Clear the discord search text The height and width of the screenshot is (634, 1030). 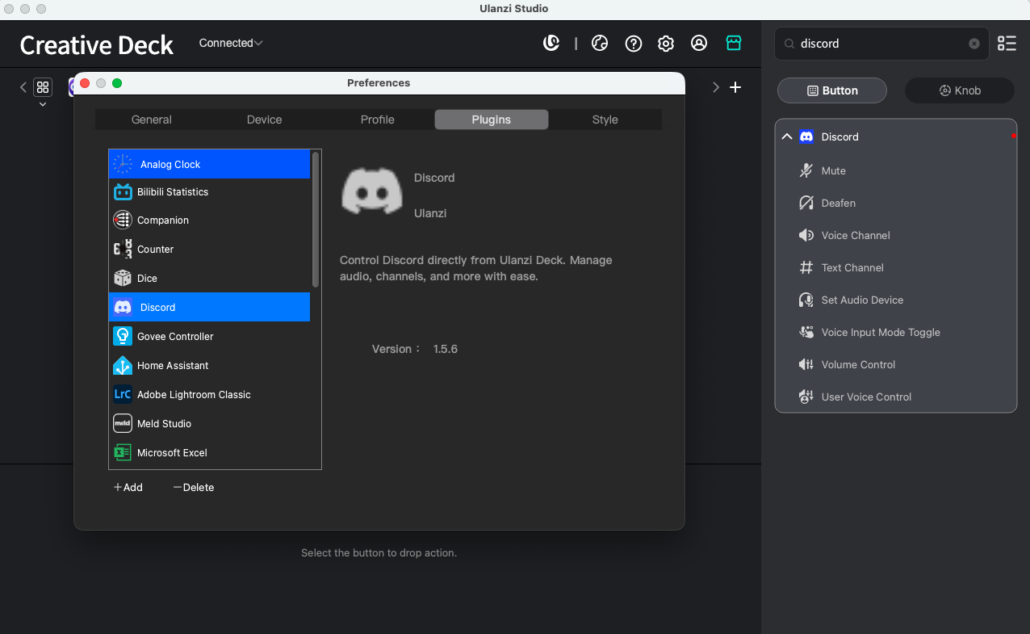(x=973, y=44)
